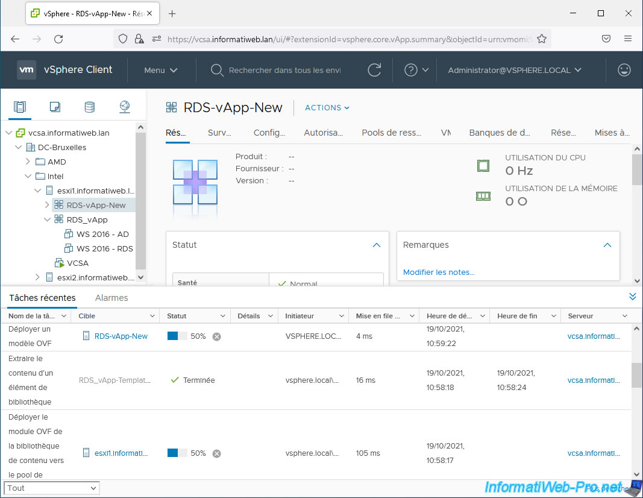This screenshot has width=643, height=498.
Task: Switch to the Config... tab
Action: click(x=269, y=133)
